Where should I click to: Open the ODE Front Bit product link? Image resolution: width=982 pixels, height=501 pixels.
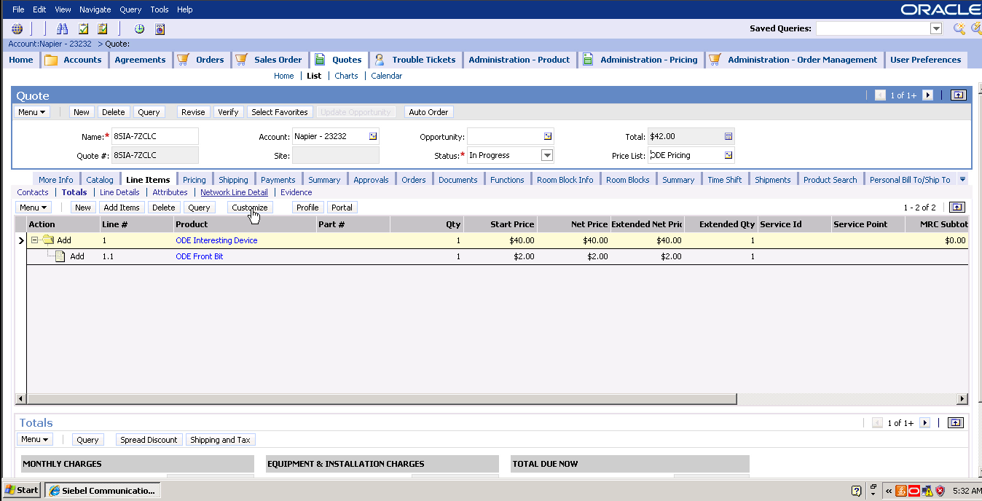[x=200, y=256]
